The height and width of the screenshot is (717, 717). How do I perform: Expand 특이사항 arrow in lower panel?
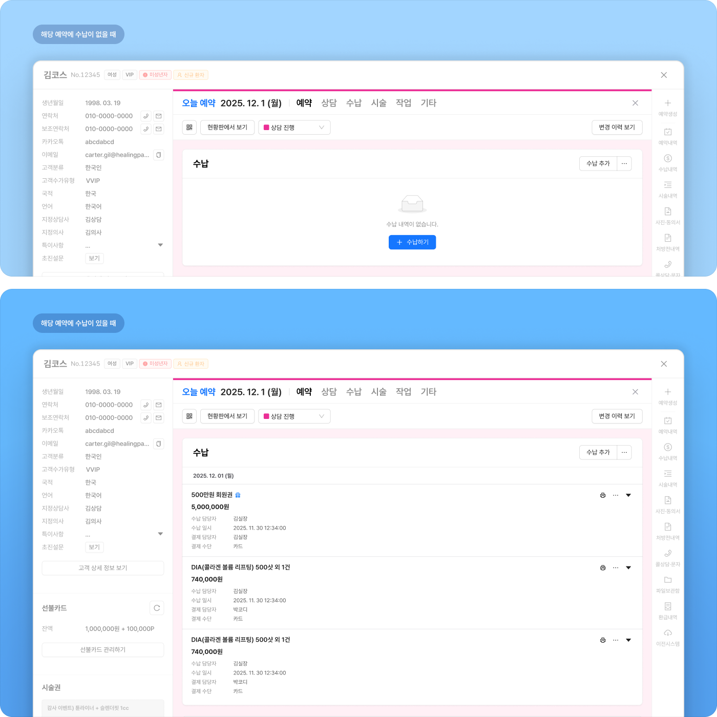[x=160, y=534]
